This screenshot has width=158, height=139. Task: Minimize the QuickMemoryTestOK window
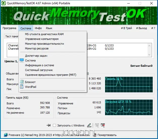(129, 3)
